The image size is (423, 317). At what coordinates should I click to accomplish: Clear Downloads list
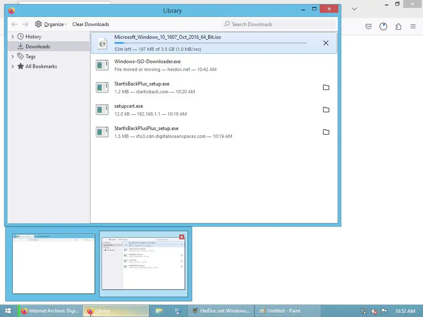pyautogui.click(x=90, y=24)
